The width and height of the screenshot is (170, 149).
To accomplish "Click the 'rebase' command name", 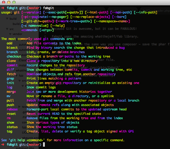I will [12, 109].
